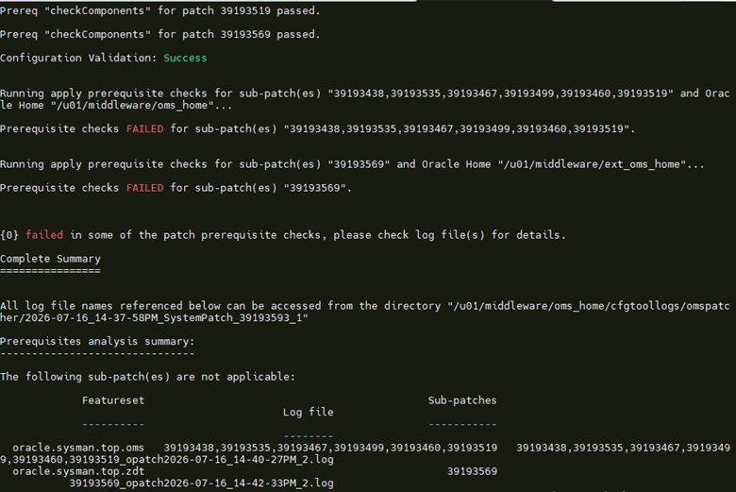Click the red 'failed' word after {0}
Viewport: 736px width, 492px height.
click(x=44, y=235)
